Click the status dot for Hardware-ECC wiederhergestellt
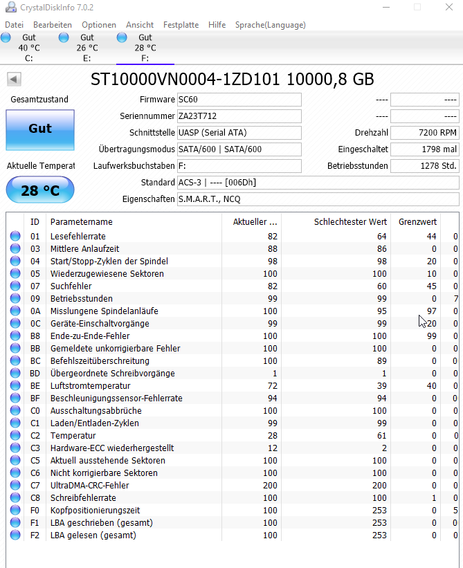 (x=15, y=448)
